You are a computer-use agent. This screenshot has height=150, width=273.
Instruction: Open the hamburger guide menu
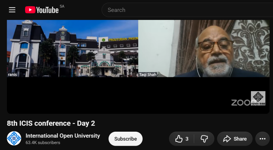(x=12, y=10)
